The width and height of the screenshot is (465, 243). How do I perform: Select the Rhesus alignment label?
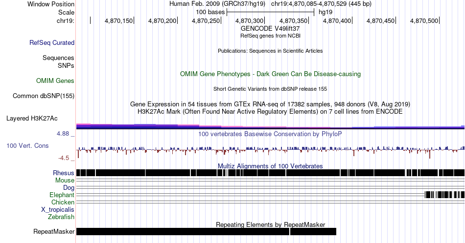pyautogui.click(x=64, y=173)
